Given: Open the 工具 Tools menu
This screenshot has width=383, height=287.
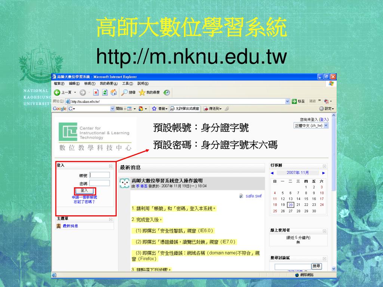Looking at the screenshot, I should (128, 83).
